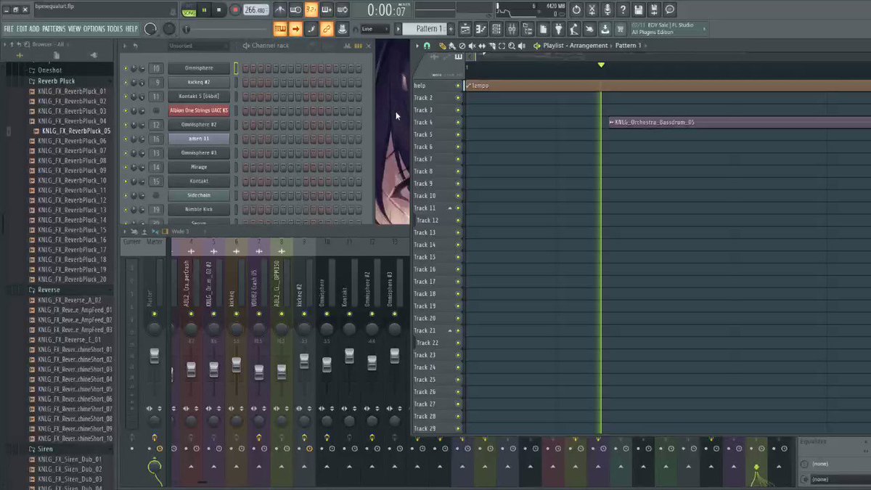Open the Playlist view icon
Viewport: 871px width, 490px height.
[465, 28]
